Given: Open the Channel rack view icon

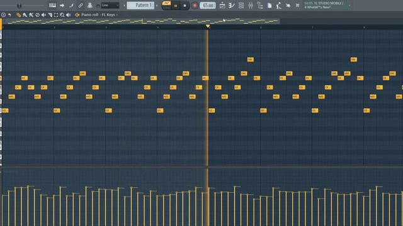Looking at the screenshot, I should tap(241, 6).
